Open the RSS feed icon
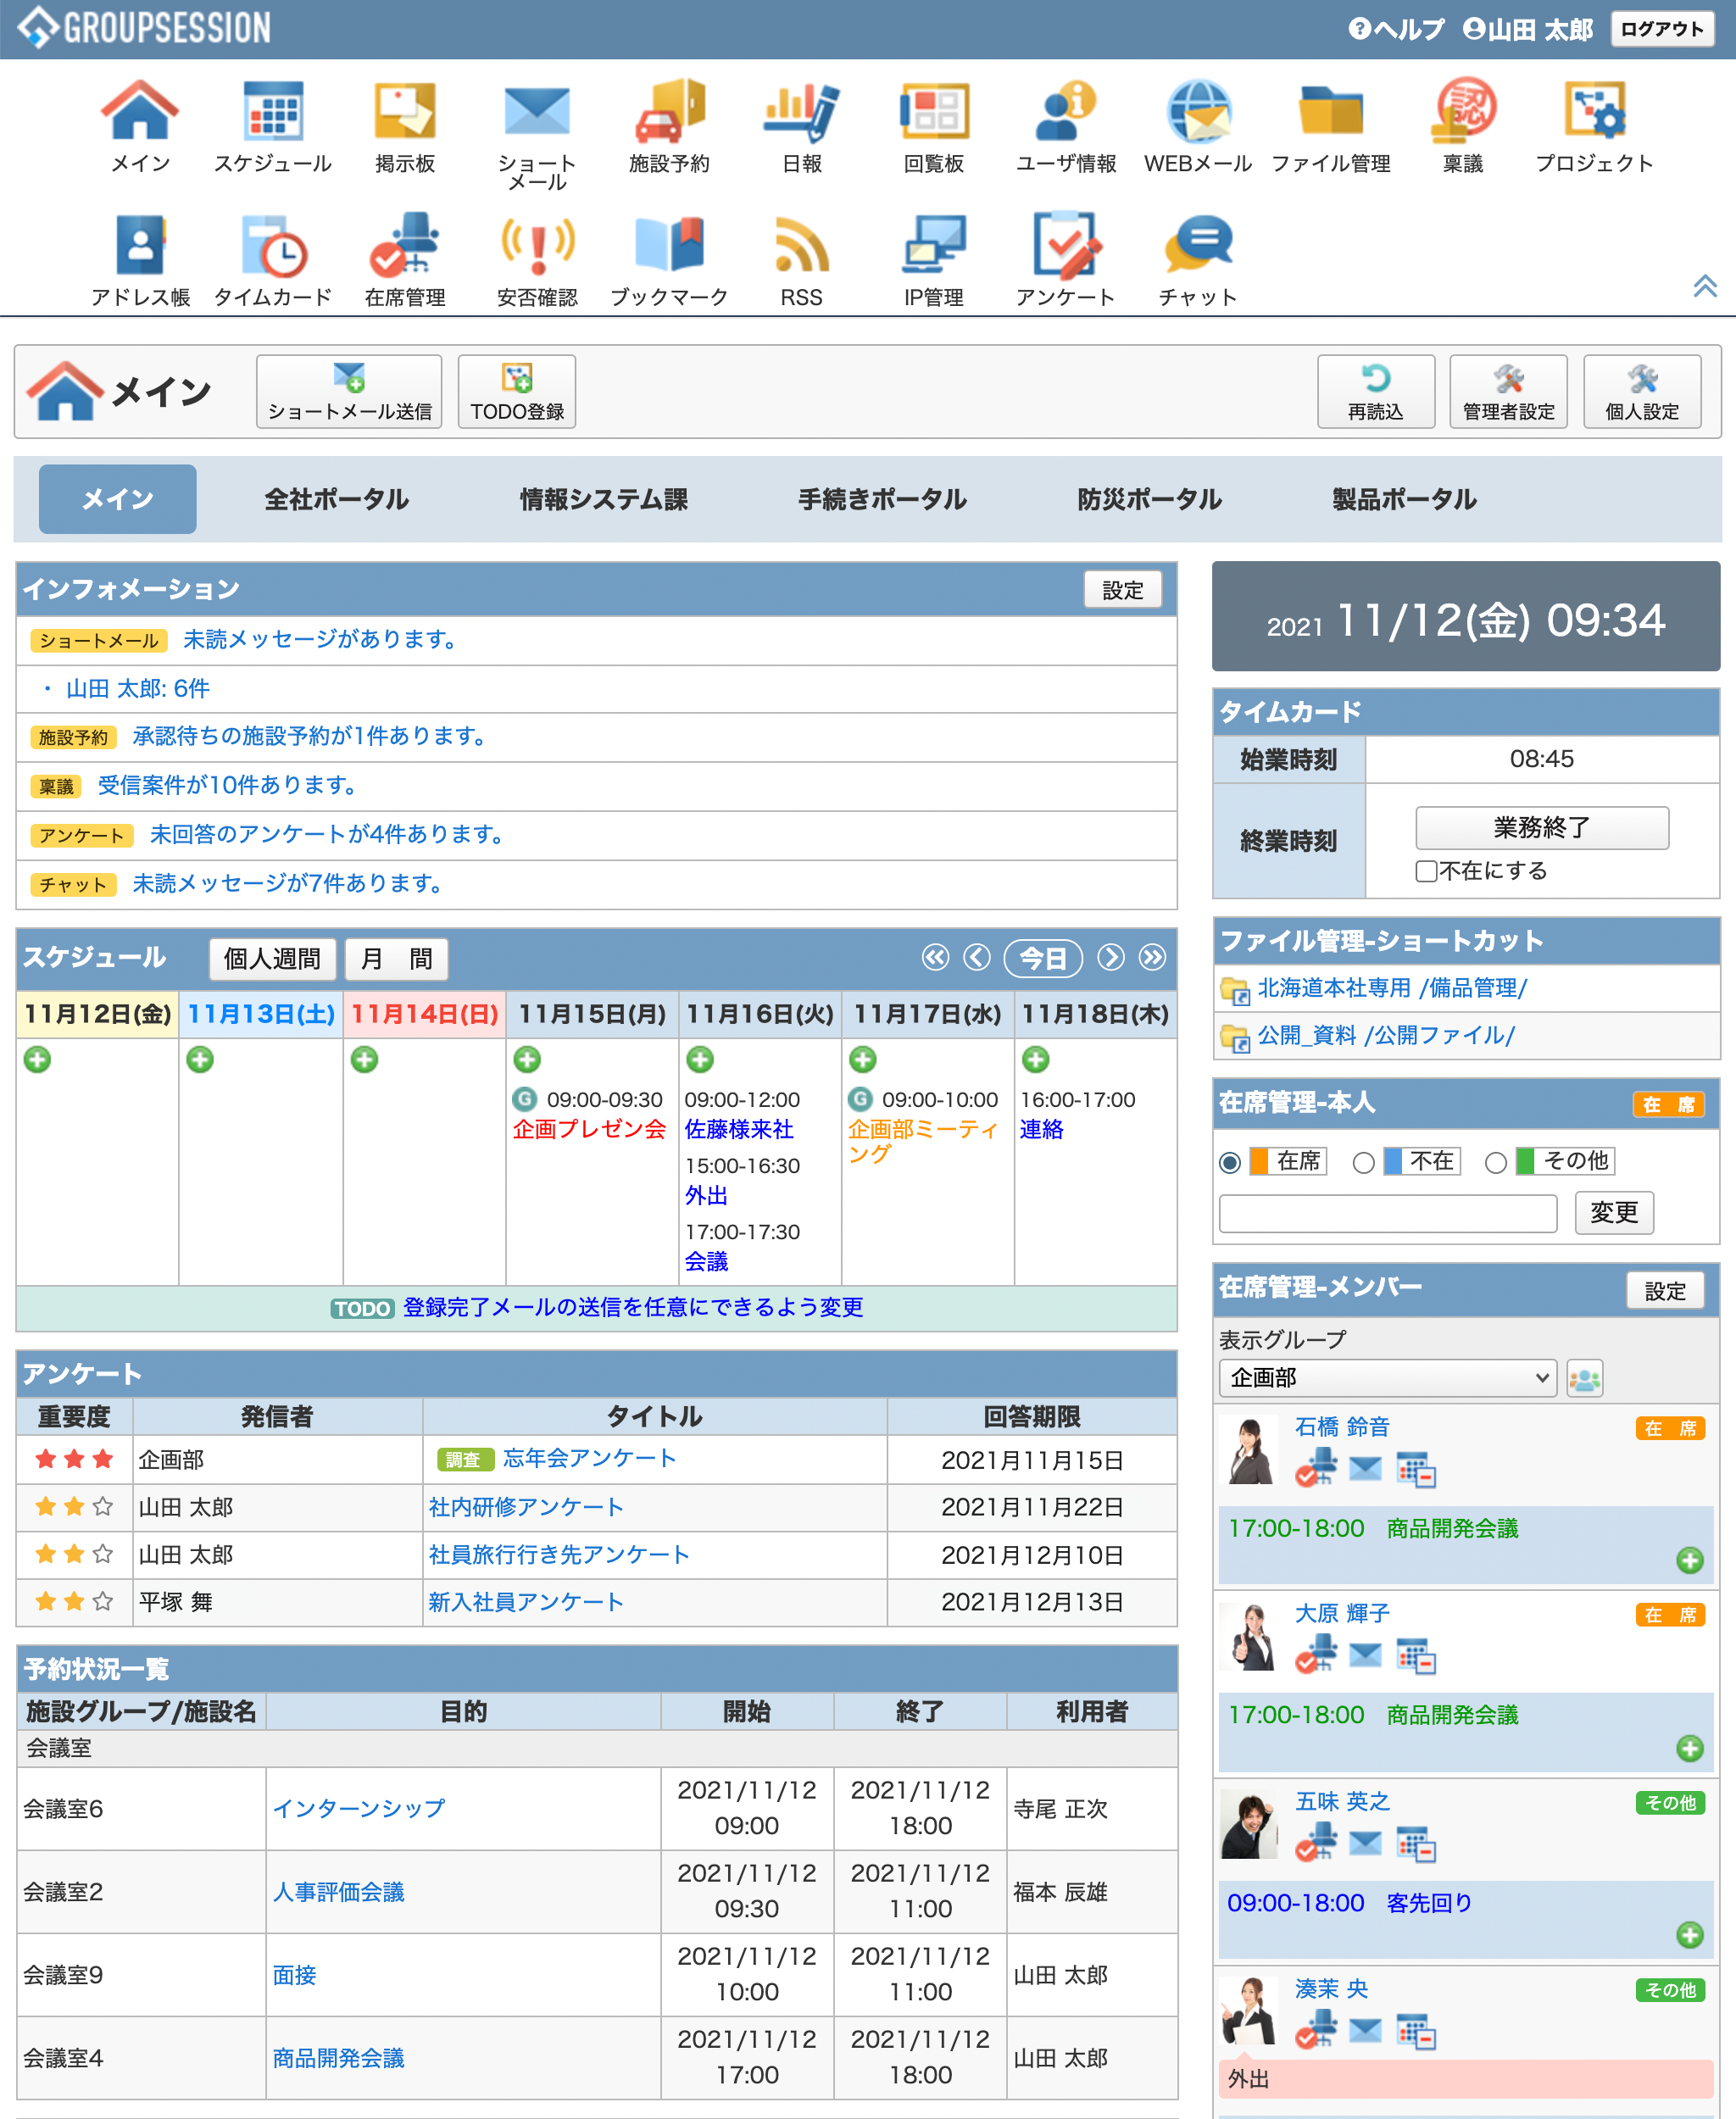The image size is (1736, 2119). point(801,245)
